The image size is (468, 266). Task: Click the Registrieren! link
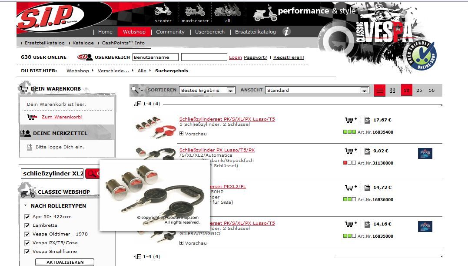[x=289, y=57]
